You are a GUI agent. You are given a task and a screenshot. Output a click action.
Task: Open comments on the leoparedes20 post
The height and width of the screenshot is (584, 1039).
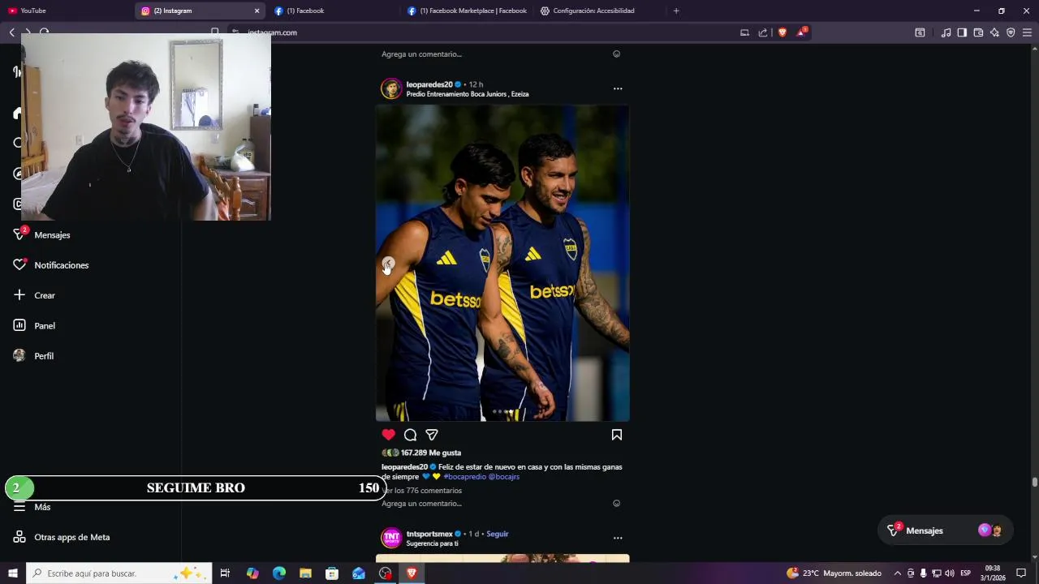coord(411,435)
